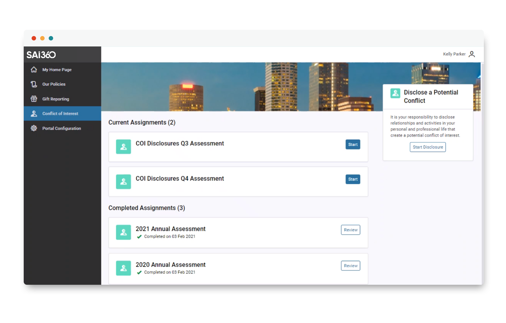Screen dimensions: 506x323
Task: Click Start Disclosure in the conflict panel
Action: tap(428, 147)
